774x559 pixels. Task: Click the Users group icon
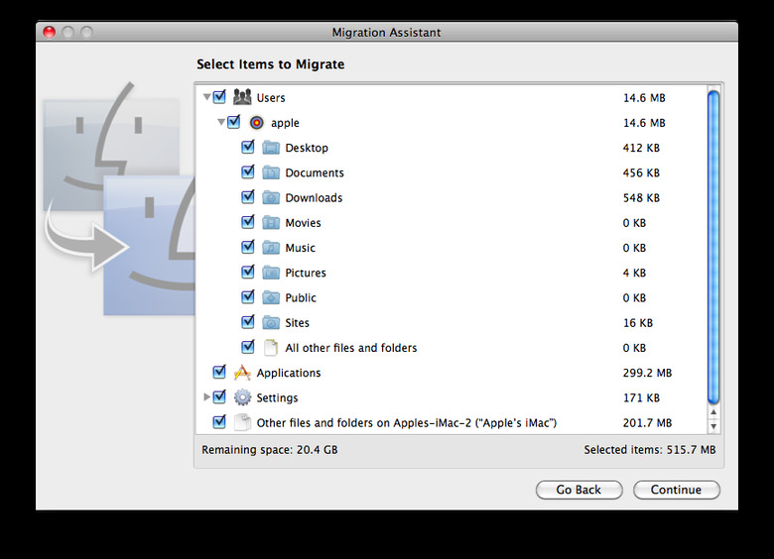click(242, 97)
